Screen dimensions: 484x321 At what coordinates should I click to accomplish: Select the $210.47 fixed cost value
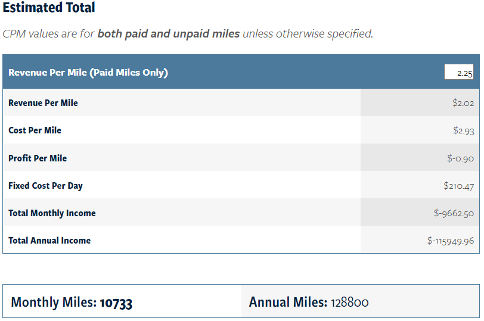point(458,186)
